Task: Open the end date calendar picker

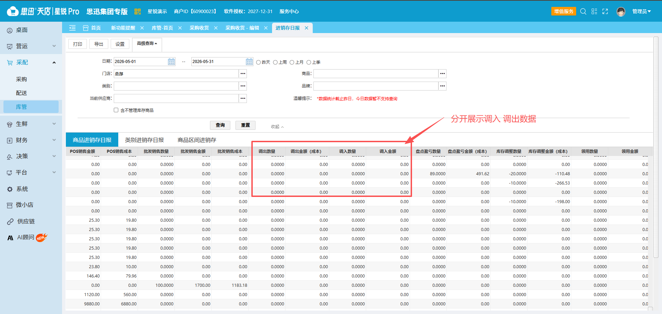Action: [x=249, y=62]
